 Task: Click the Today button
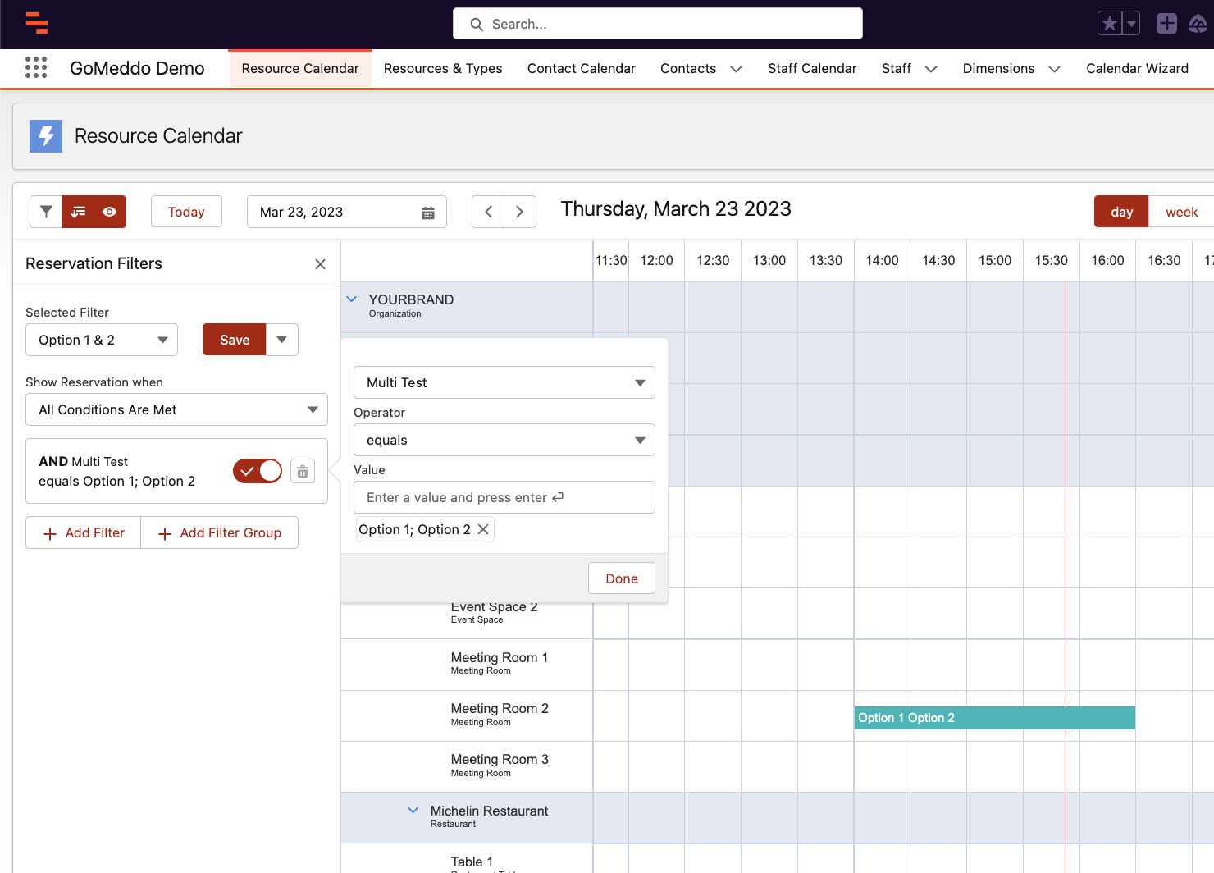pyautogui.click(x=186, y=212)
